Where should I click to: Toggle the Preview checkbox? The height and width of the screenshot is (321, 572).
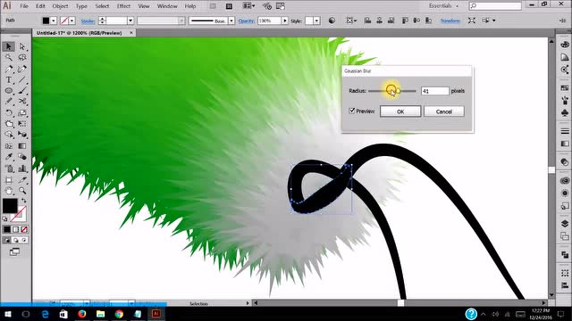pos(352,111)
